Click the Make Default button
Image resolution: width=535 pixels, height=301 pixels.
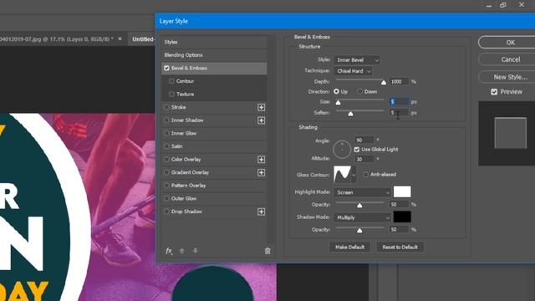(x=349, y=247)
